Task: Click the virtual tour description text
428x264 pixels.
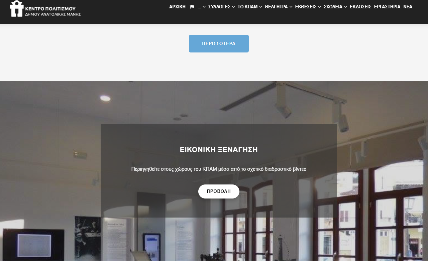Action: (219, 169)
